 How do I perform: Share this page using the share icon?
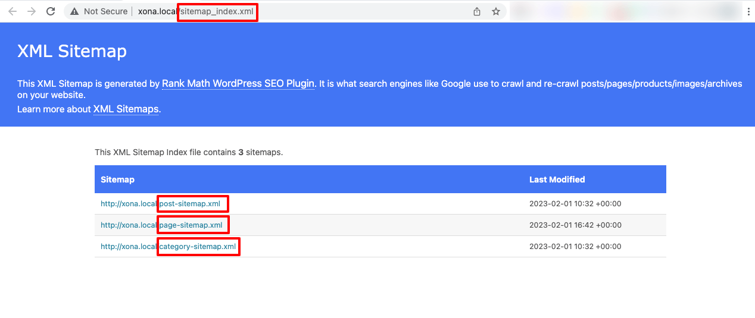pos(477,11)
